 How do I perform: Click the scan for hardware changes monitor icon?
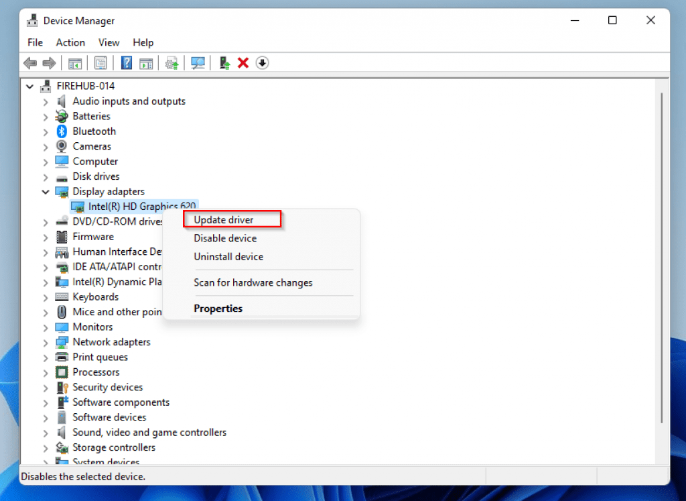click(198, 63)
